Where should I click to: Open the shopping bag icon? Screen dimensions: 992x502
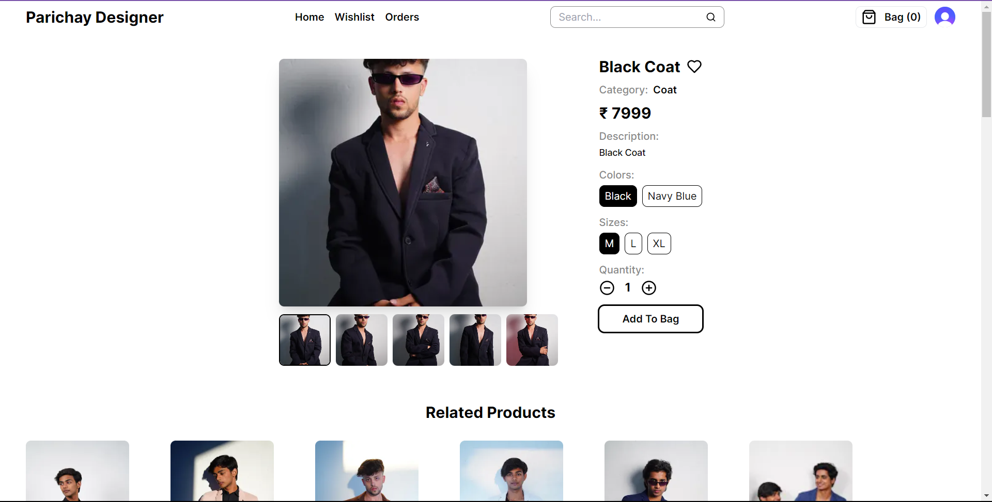coord(870,17)
